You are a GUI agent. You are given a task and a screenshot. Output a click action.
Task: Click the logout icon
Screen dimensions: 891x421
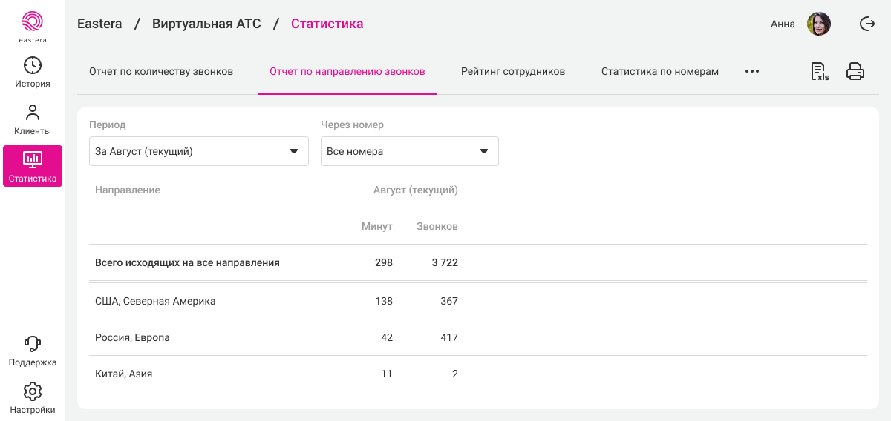coord(867,24)
